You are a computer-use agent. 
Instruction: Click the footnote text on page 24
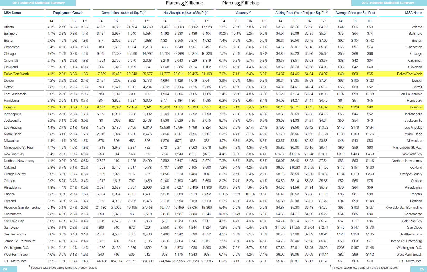tap(63, 267)
